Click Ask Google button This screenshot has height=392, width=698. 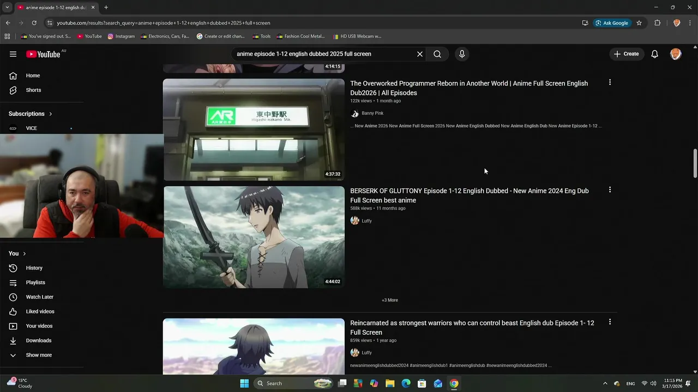[612, 23]
